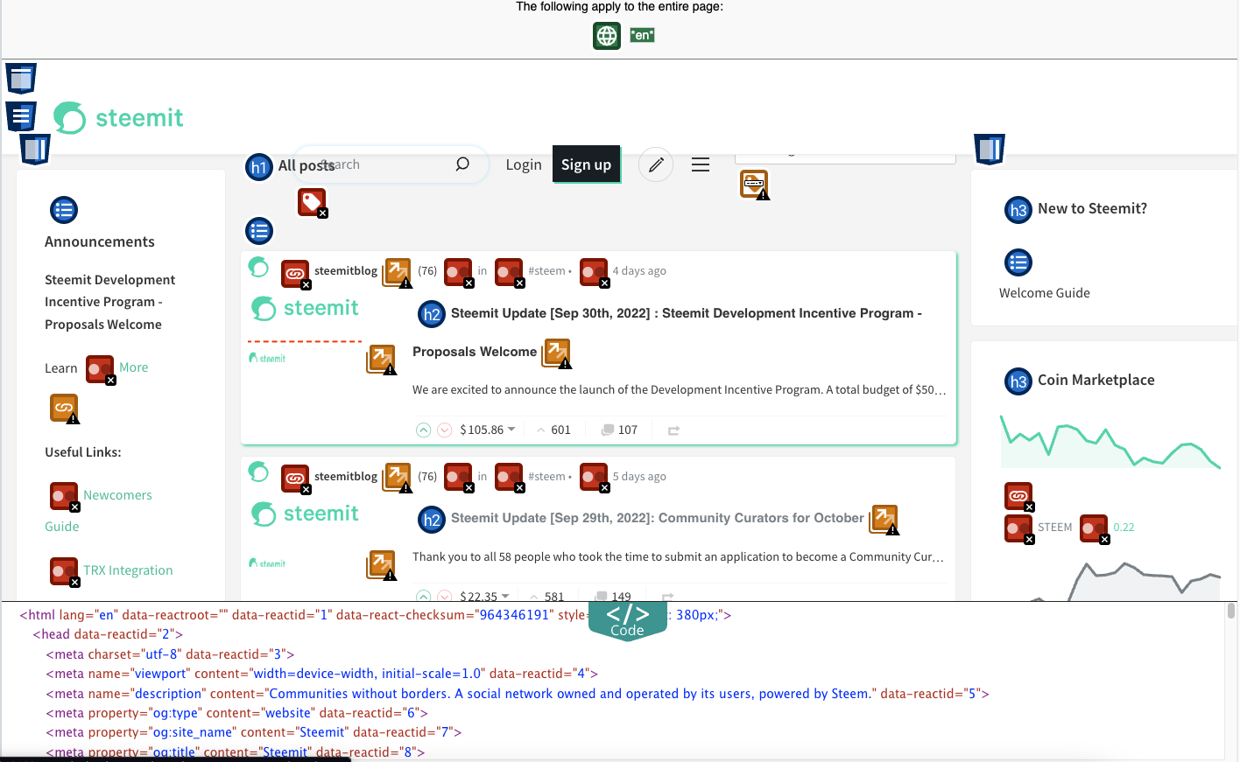Downvote the $105.86 Steemit Update post

(444, 430)
